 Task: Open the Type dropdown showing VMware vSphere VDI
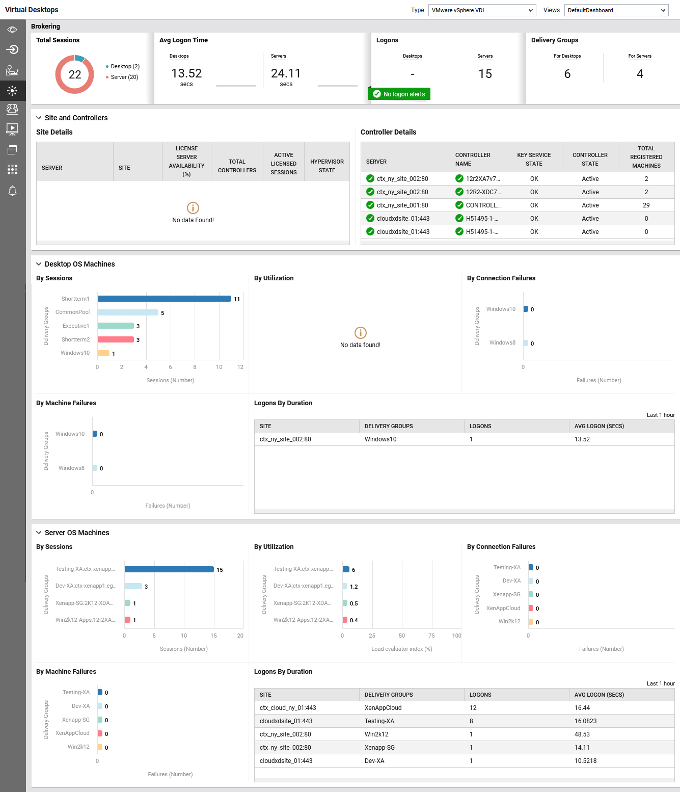point(482,10)
